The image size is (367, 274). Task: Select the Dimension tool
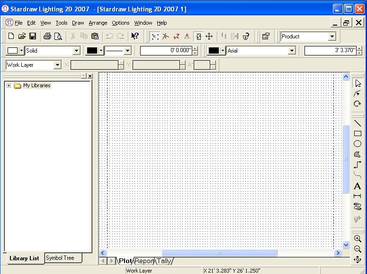pos(358,196)
